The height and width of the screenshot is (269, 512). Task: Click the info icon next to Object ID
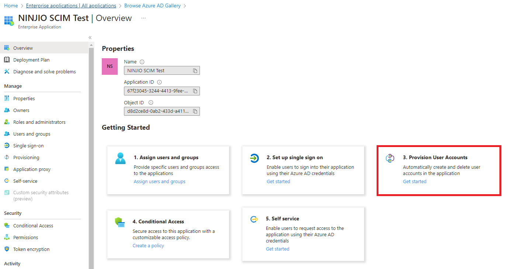[x=151, y=103]
